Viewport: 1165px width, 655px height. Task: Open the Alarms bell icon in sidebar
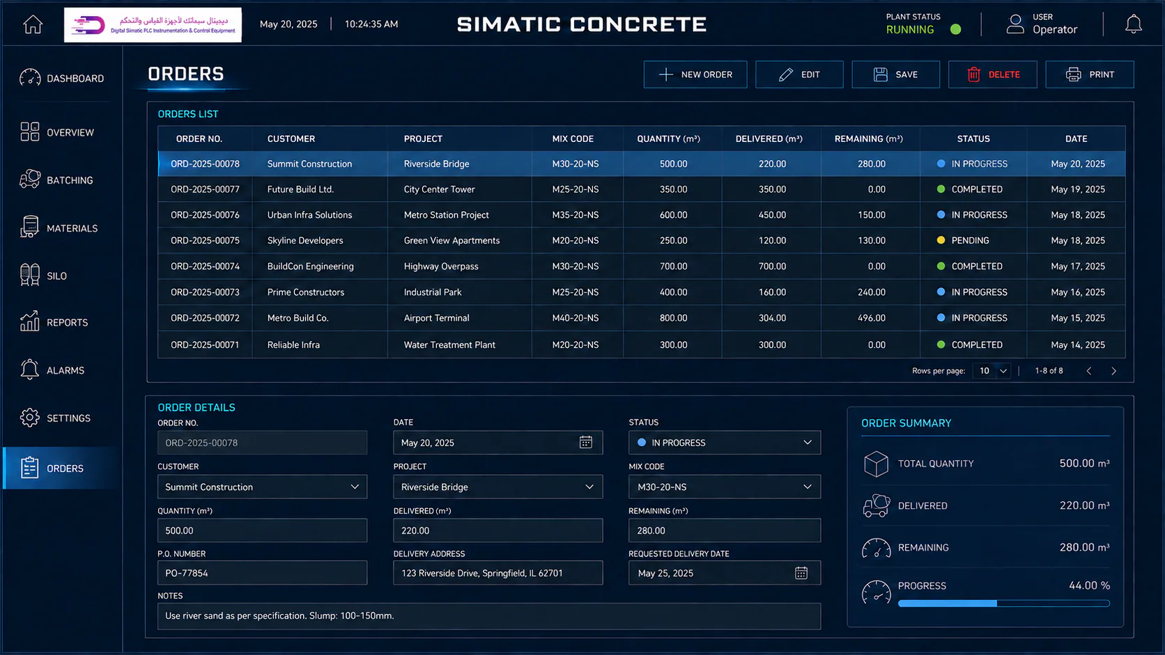click(30, 370)
